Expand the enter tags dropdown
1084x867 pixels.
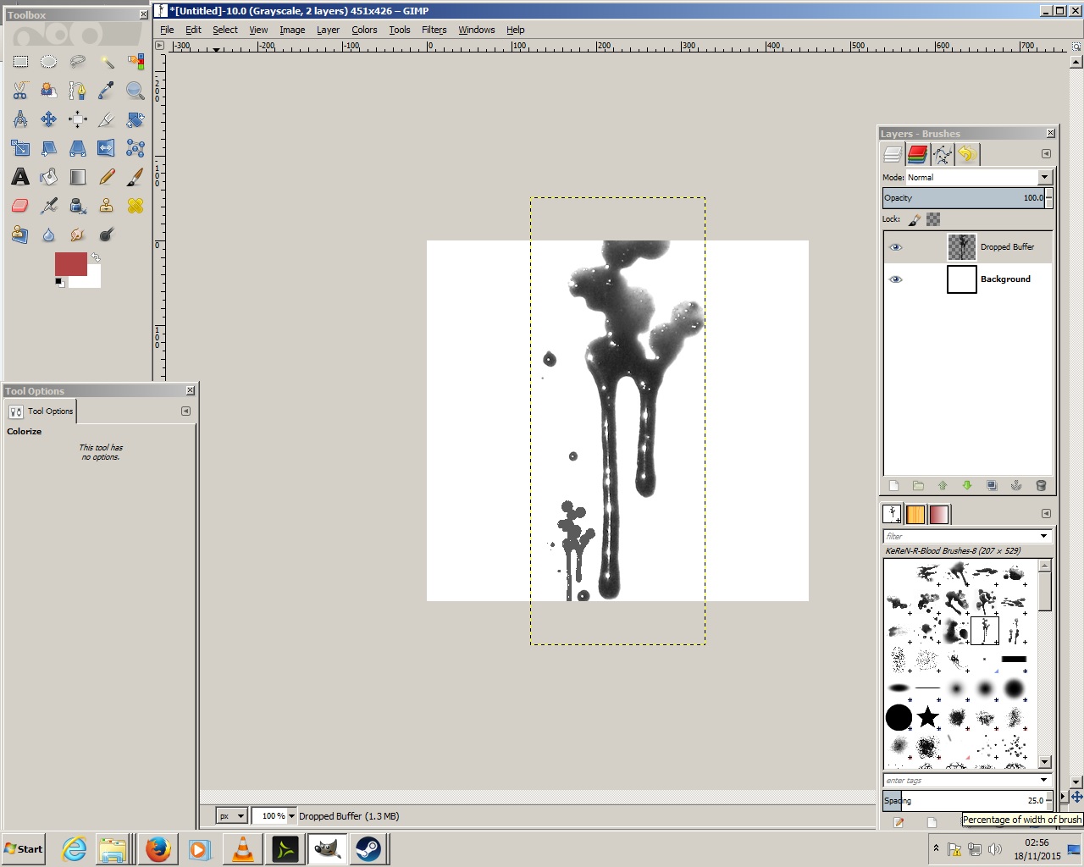(1043, 780)
